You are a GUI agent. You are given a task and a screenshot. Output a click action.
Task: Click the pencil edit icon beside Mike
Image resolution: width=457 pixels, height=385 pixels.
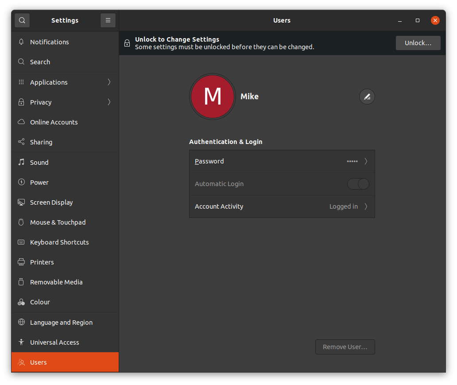pyautogui.click(x=367, y=97)
